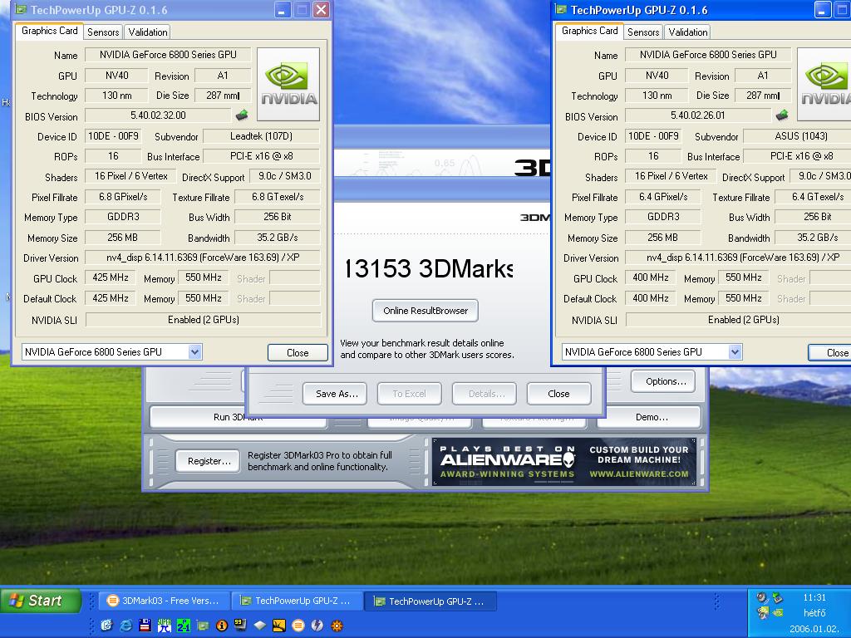This screenshot has height=638, width=851.
Task: Click NVIDIA SLI Enabled field in left GPU-Z
Action: (x=203, y=320)
